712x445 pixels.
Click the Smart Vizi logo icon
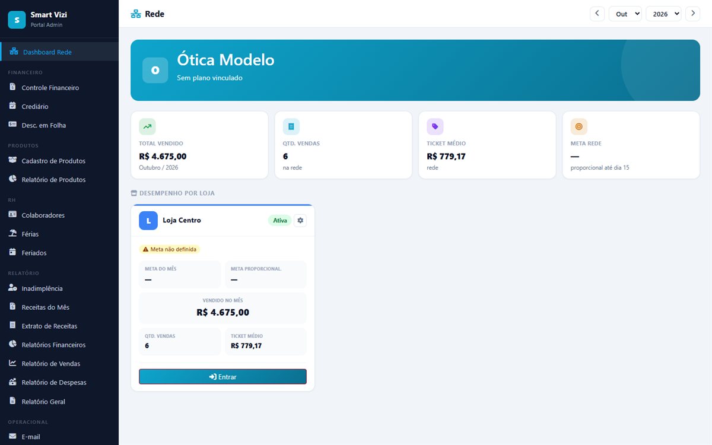(x=17, y=20)
